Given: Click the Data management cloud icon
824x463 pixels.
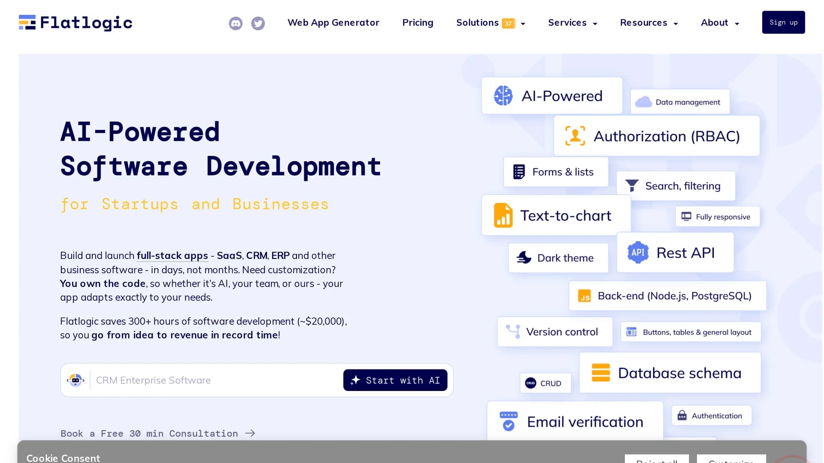Looking at the screenshot, I should coord(643,102).
